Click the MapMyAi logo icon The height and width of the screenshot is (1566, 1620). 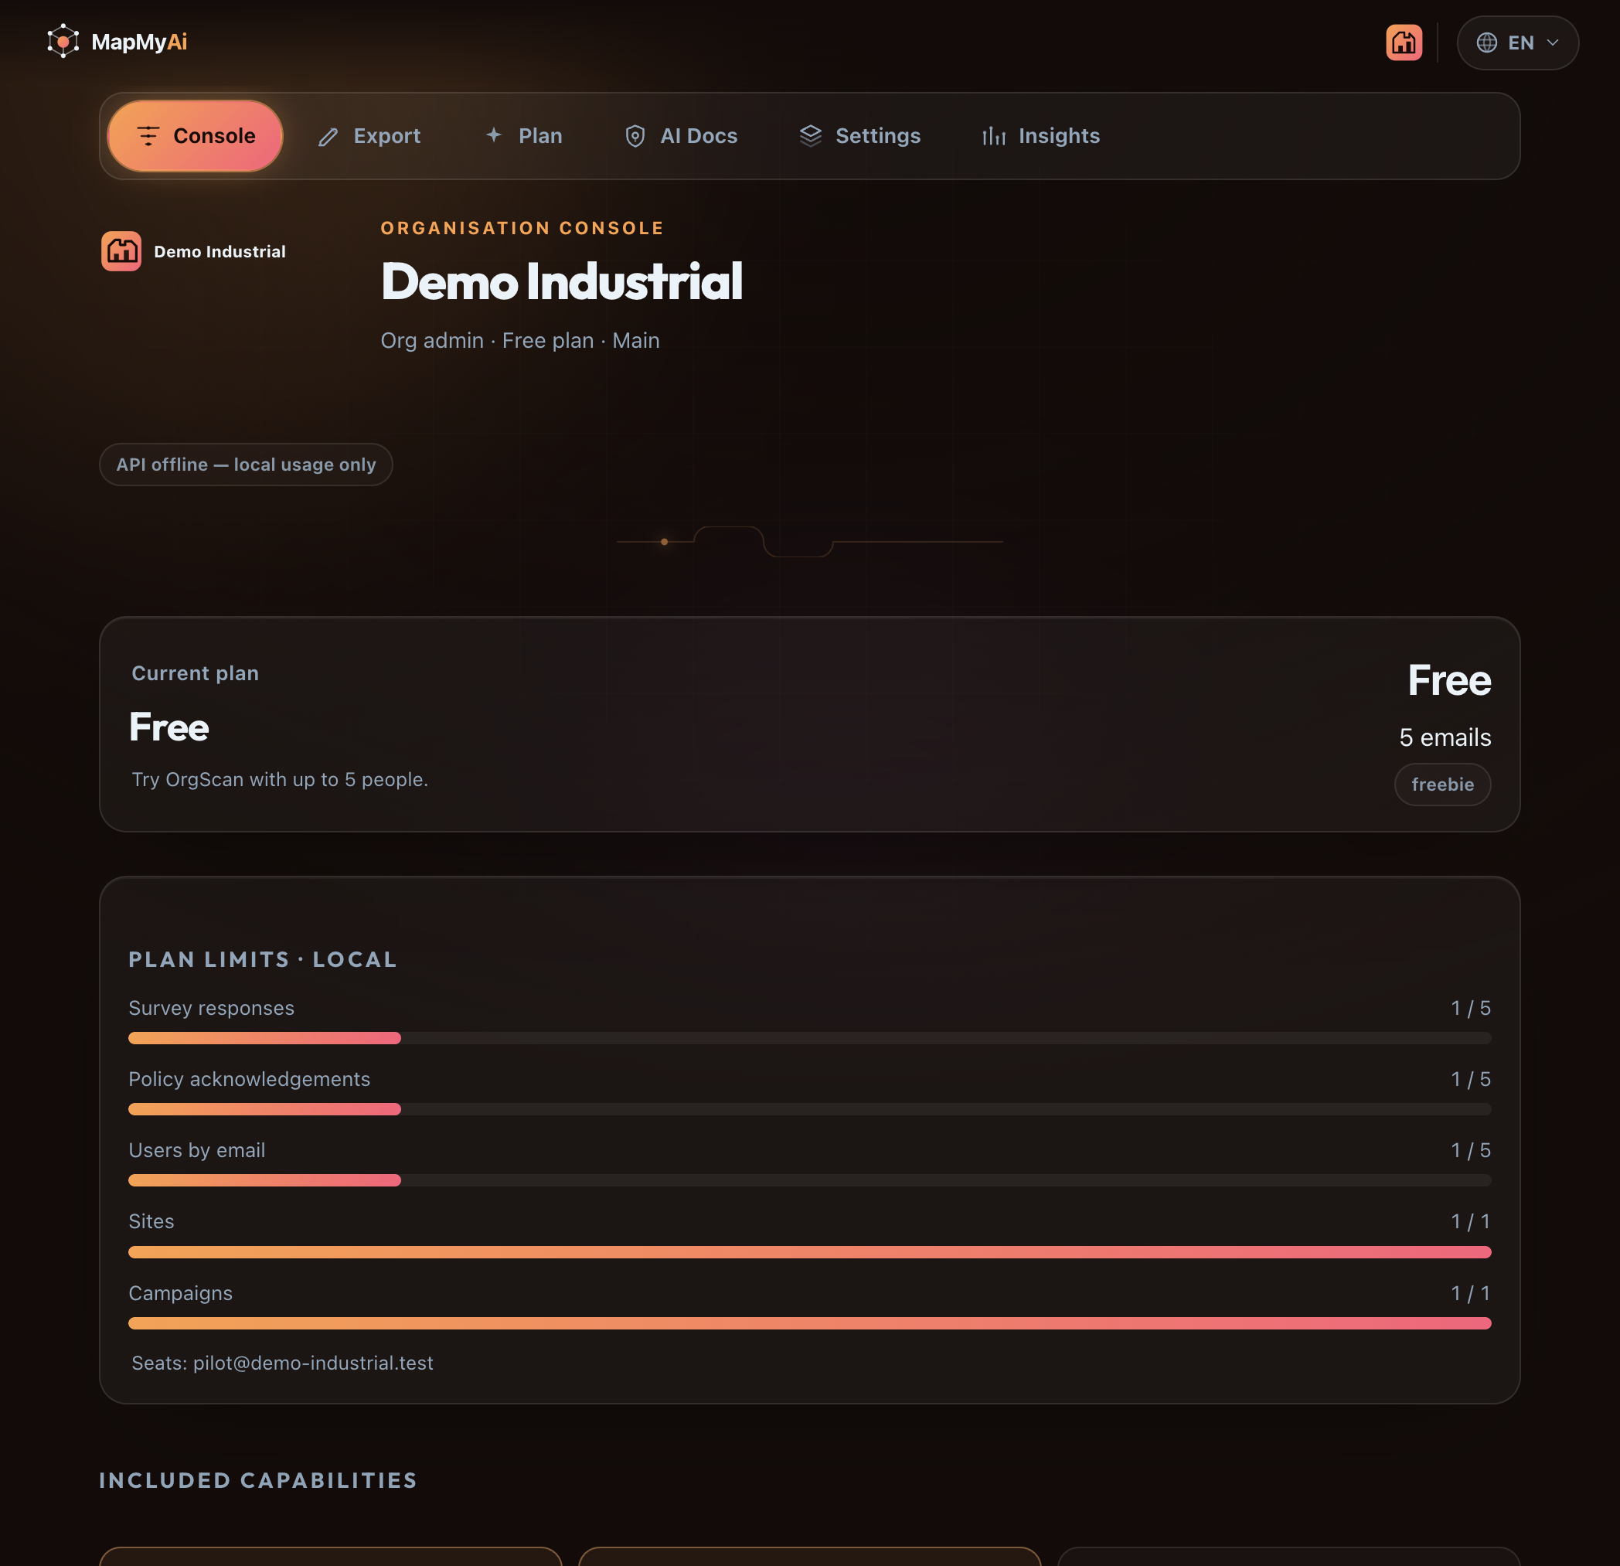pyautogui.click(x=63, y=41)
